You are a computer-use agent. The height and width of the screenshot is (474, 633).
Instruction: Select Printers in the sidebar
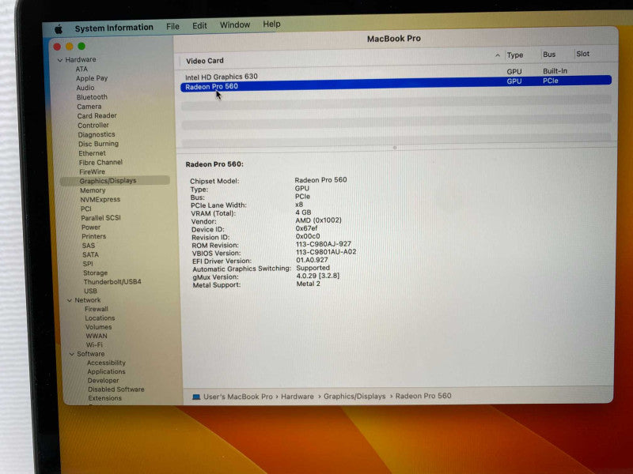coord(93,236)
